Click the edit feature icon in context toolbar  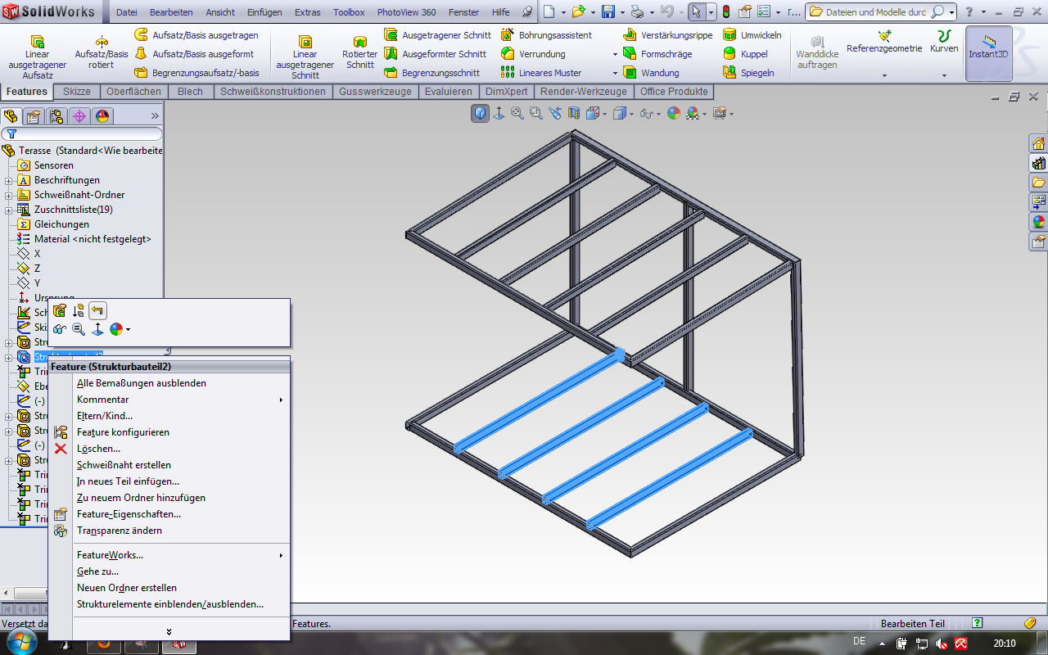[60, 310]
